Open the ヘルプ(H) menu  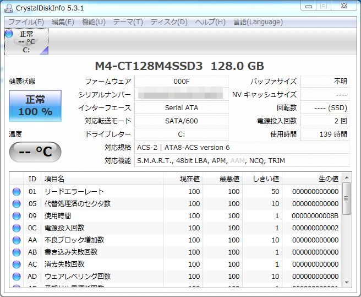[210, 22]
